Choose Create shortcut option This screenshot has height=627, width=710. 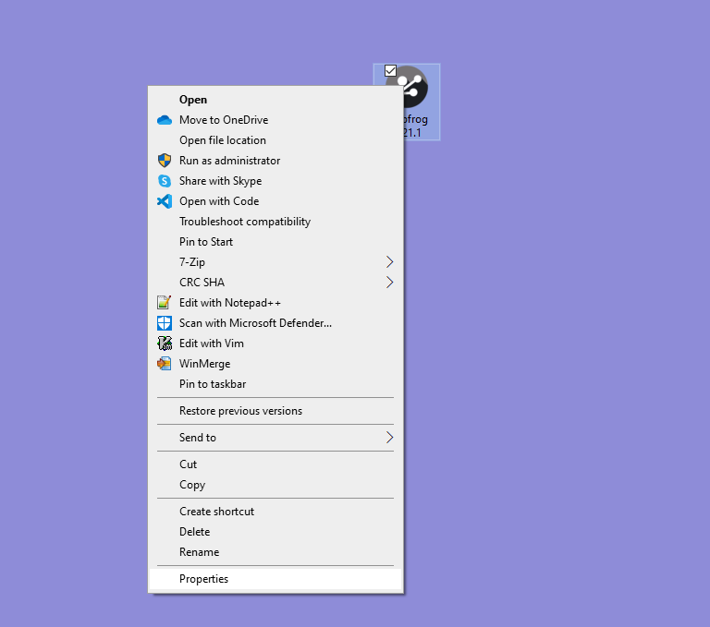coord(216,512)
